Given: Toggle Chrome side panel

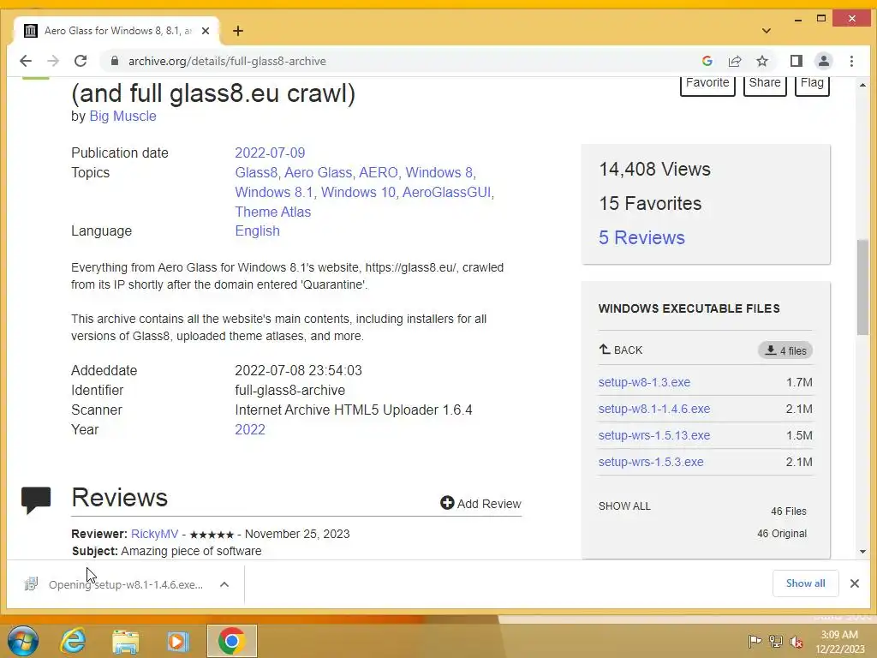Looking at the screenshot, I should point(796,61).
